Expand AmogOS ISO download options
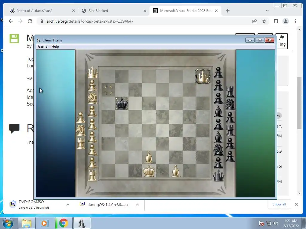306x229 pixels. click(x=137, y=205)
